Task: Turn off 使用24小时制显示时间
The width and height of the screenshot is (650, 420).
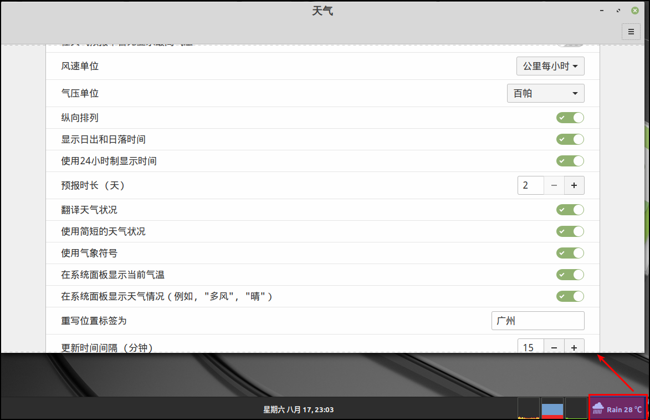Action: [x=570, y=161]
